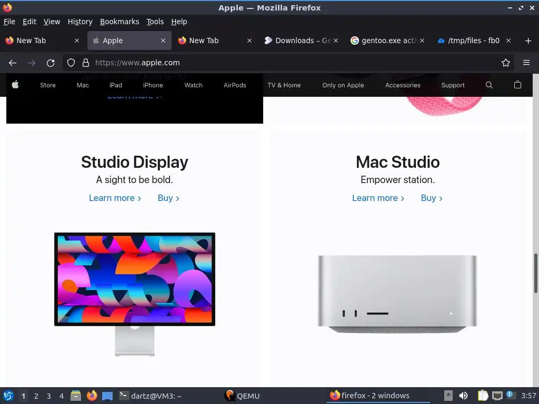Open the shopping bag icon
539x404 pixels.
tap(518, 85)
